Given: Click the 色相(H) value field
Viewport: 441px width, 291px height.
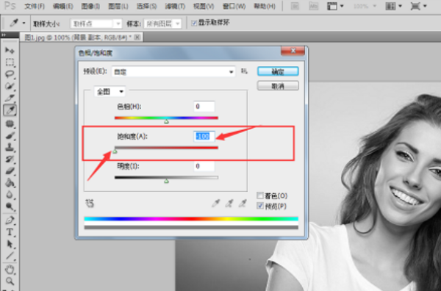Looking at the screenshot, I should [204, 107].
